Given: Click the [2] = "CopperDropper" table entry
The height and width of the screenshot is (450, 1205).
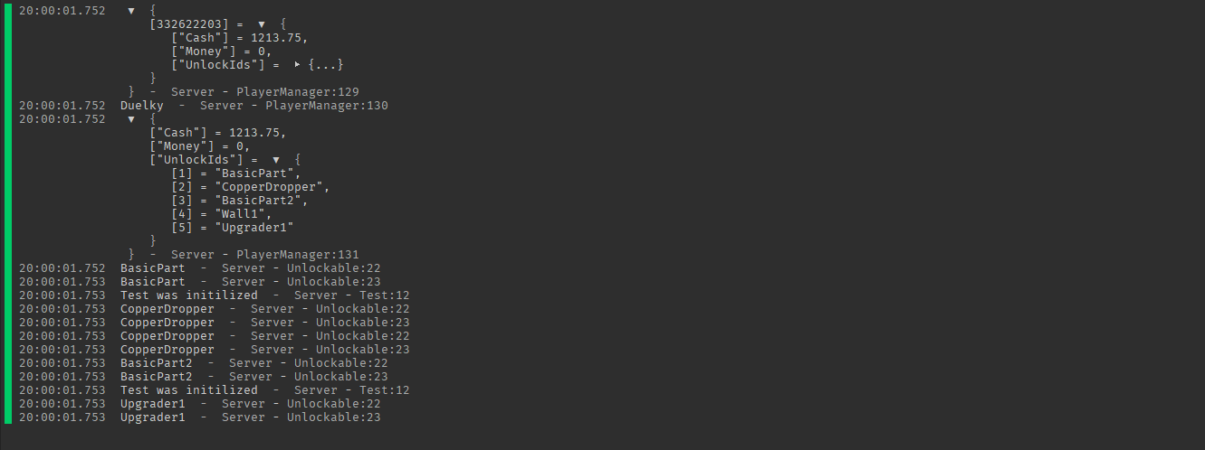Looking at the screenshot, I should point(250,187).
